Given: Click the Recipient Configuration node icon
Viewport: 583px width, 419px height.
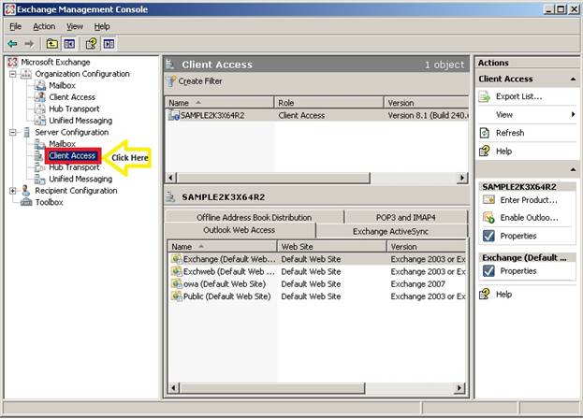Looking at the screenshot, I should coord(25,191).
